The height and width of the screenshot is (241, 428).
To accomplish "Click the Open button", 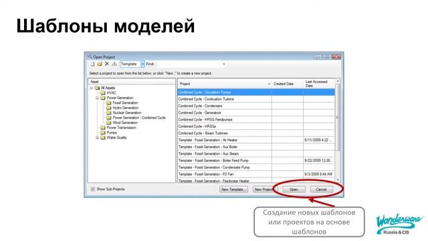I will pyautogui.click(x=294, y=189).
